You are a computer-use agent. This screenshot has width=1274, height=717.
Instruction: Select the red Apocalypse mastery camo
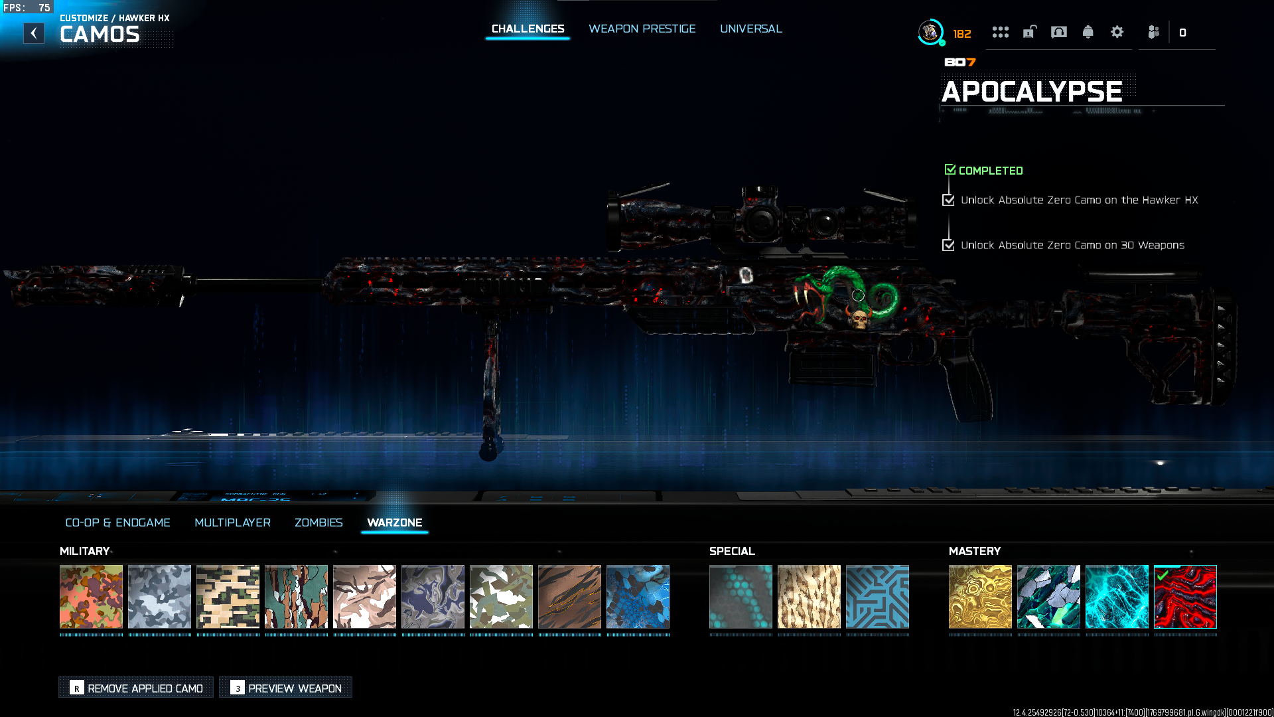point(1186,597)
